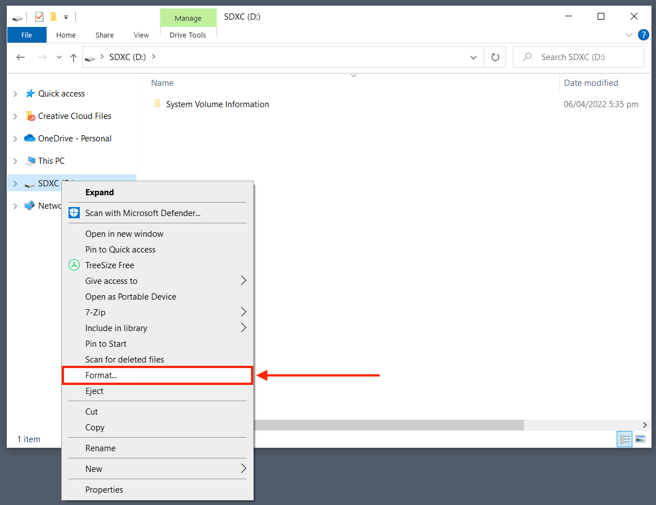Click the horizontal scrollbar thumb
The width and height of the screenshot is (656, 505).
(x=389, y=425)
